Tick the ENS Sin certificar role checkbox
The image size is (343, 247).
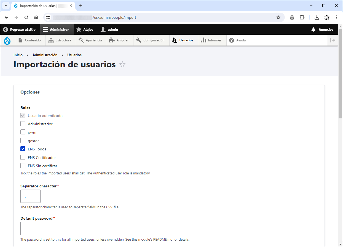(x=23, y=166)
